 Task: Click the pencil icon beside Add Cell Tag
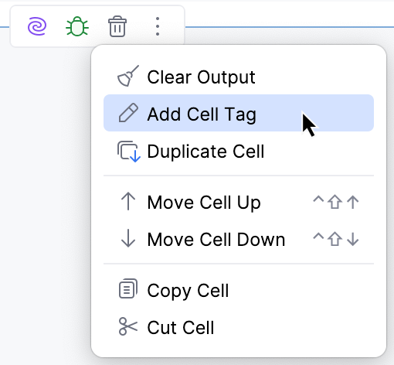[128, 113]
